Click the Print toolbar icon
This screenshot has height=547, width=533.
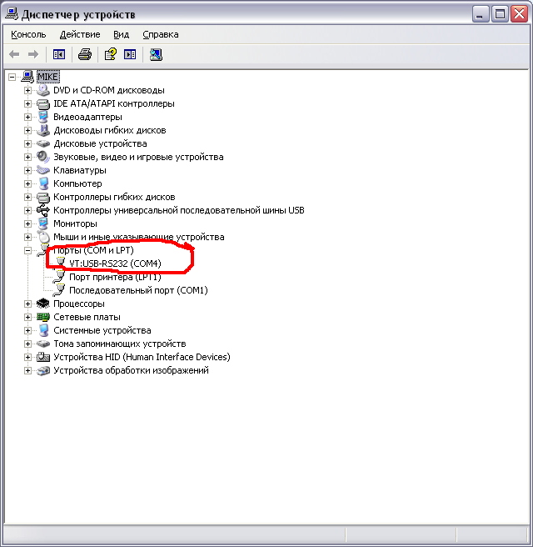(x=84, y=54)
